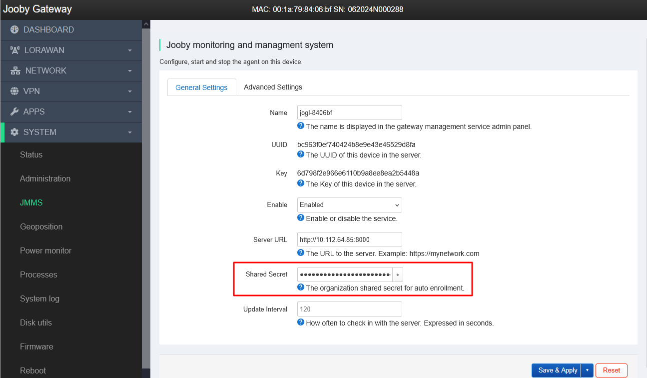This screenshot has height=378, width=647.
Task: Click the sidebar scrollbar up arrow
Action: click(146, 24)
